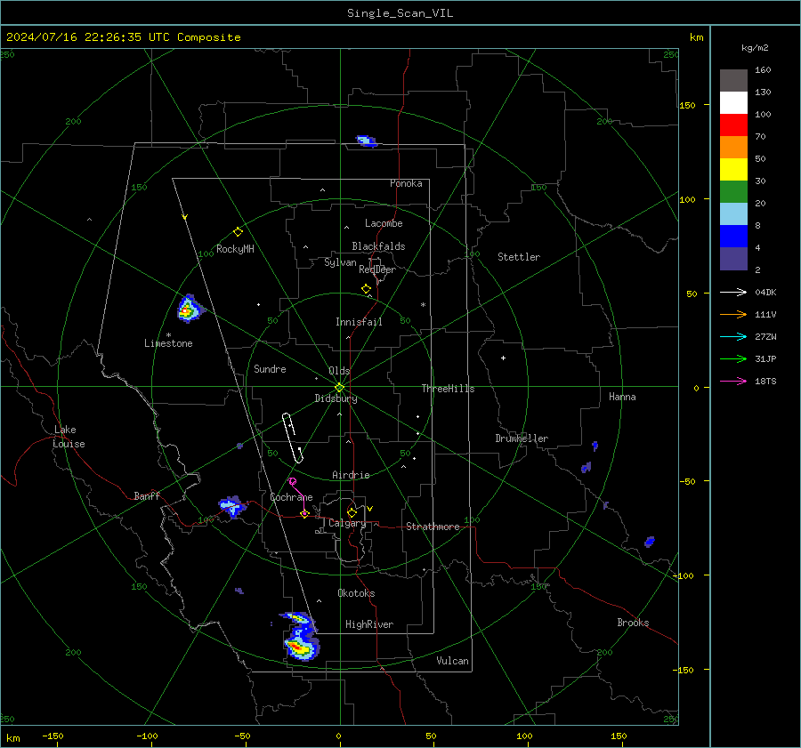Inspect the storm cell west of Cochrane

click(x=232, y=506)
